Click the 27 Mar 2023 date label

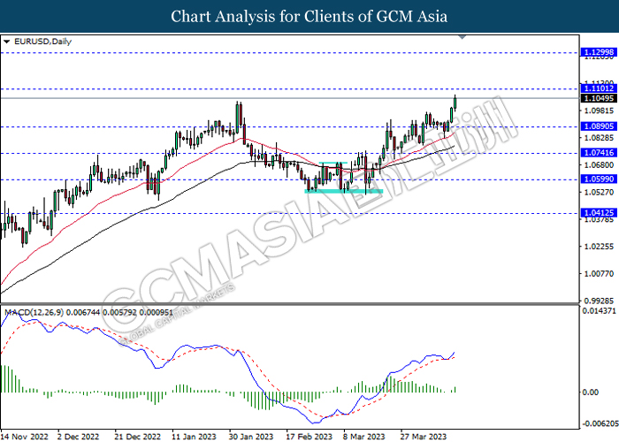424,437
